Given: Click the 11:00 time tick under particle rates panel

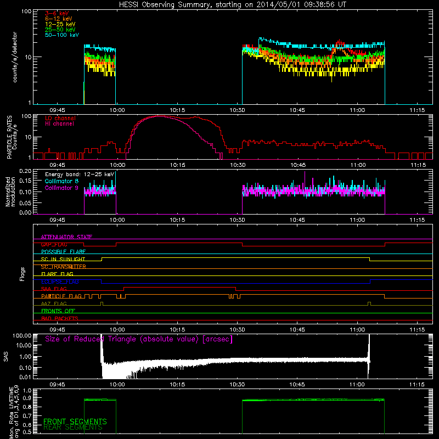Looking at the screenshot, I should (x=358, y=165).
